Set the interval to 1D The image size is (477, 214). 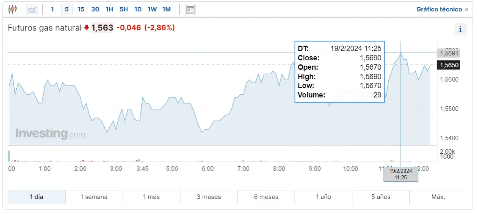pyautogui.click(x=138, y=9)
